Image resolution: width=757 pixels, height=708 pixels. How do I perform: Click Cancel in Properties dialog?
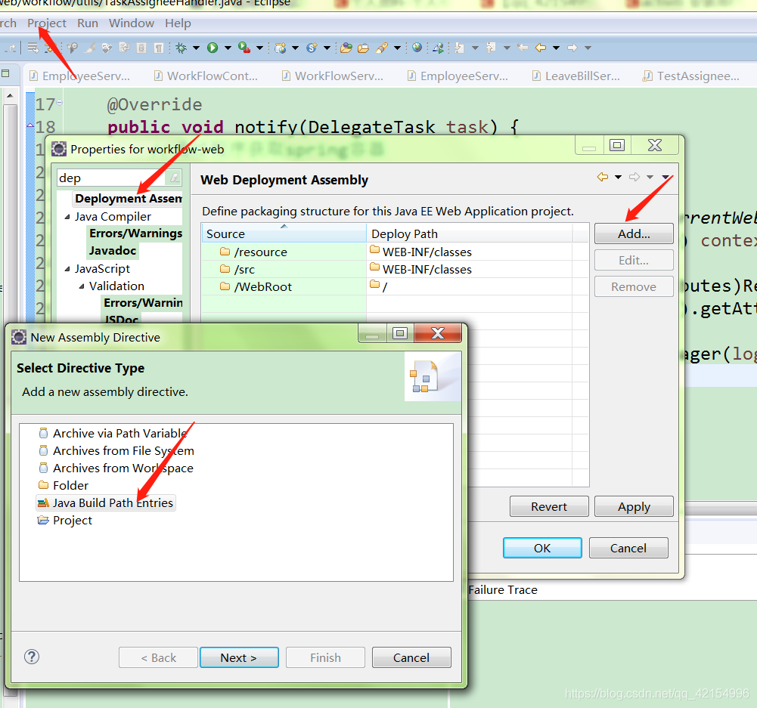628,548
